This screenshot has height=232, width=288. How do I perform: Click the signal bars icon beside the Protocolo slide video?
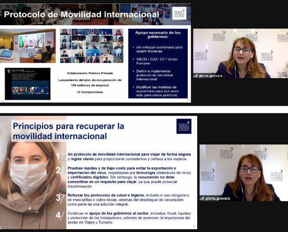(196, 76)
